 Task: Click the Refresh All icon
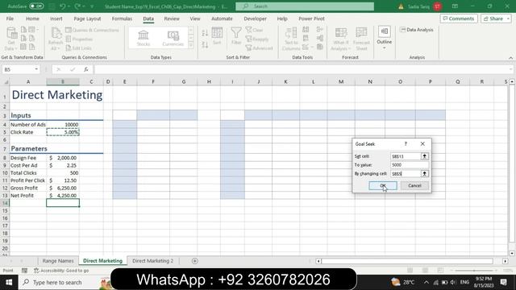[56, 39]
